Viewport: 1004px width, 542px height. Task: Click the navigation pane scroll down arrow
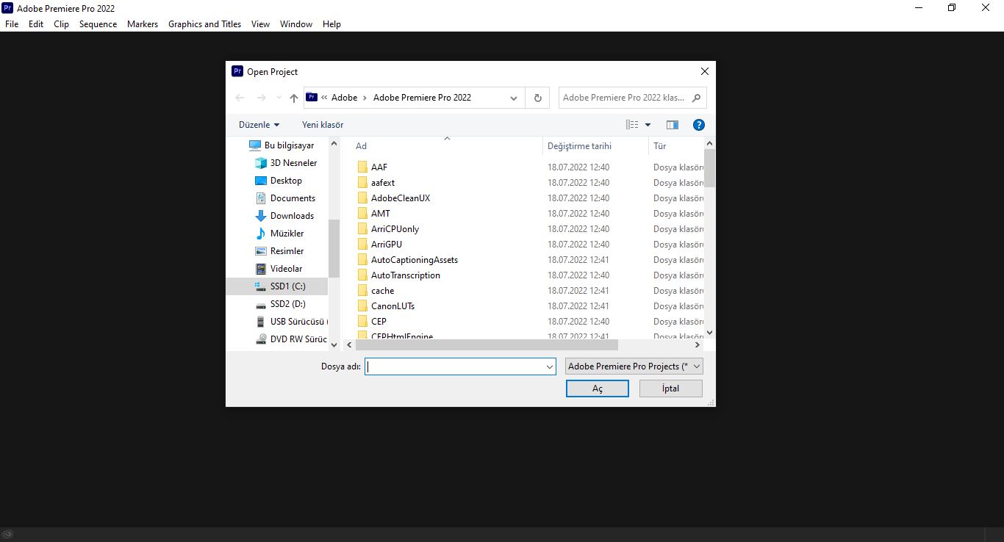click(x=334, y=344)
